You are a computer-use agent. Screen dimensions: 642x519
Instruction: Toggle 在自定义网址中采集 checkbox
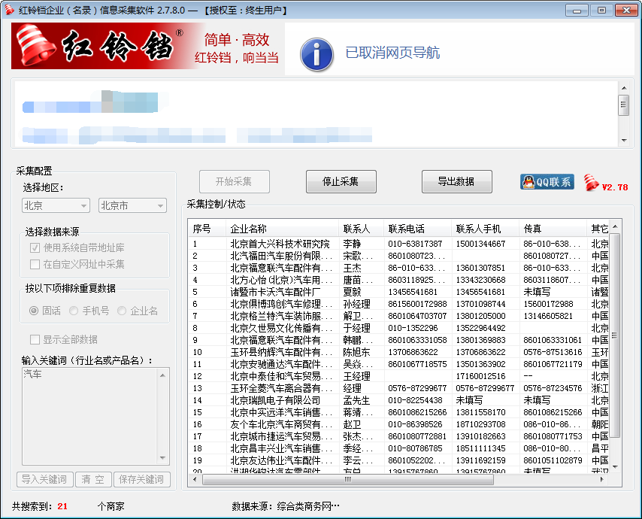click(35, 265)
